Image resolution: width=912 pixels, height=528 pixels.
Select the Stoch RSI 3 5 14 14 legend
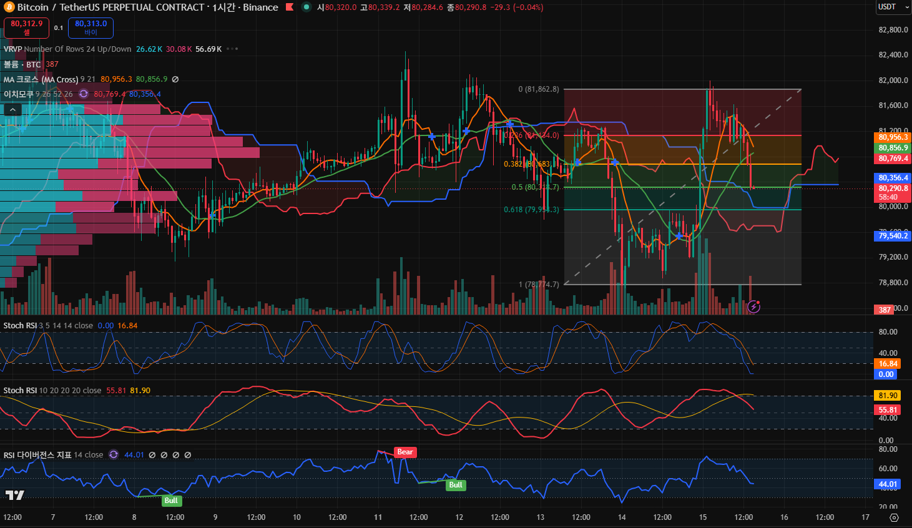pyautogui.click(x=48, y=326)
